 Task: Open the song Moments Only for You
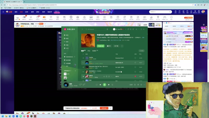[95, 66]
